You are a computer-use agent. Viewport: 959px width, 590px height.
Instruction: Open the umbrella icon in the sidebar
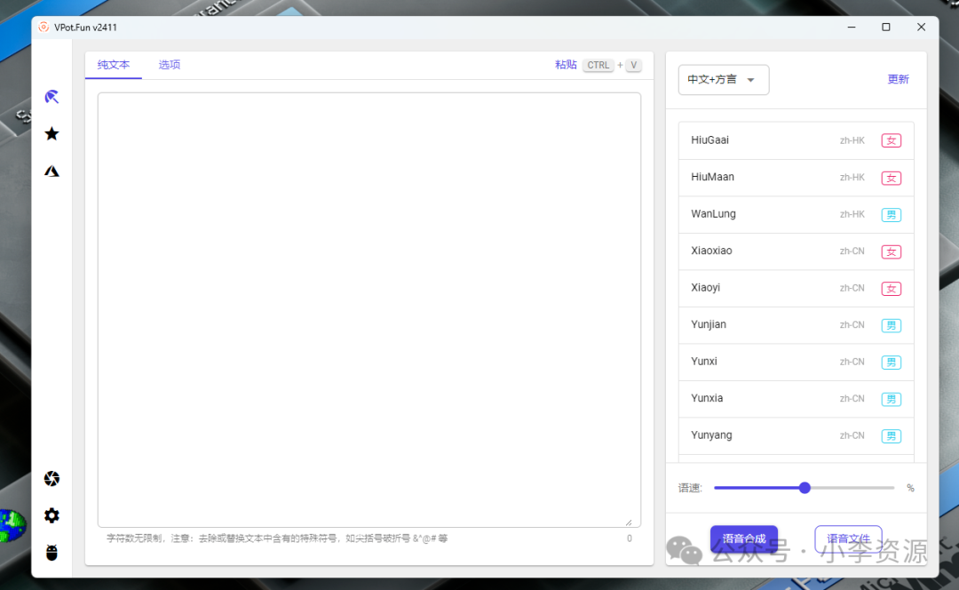pos(52,97)
